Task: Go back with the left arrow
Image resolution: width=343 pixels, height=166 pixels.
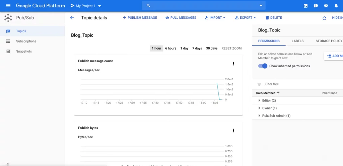Action: [72, 18]
